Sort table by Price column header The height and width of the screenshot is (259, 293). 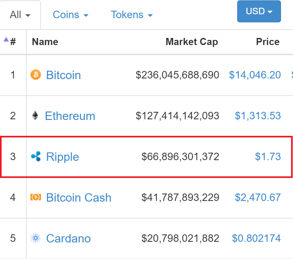tap(268, 41)
